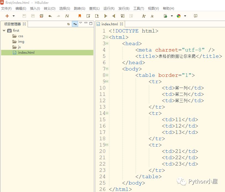This screenshot has width=225, height=192.
Task: Open project panel view menu triangle
Action: [81, 23]
